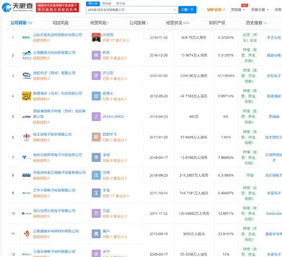282x257 pixels.
Task: Expand 股权结构 under 辽宁中蓝电子科技
Action: [x=41, y=196]
